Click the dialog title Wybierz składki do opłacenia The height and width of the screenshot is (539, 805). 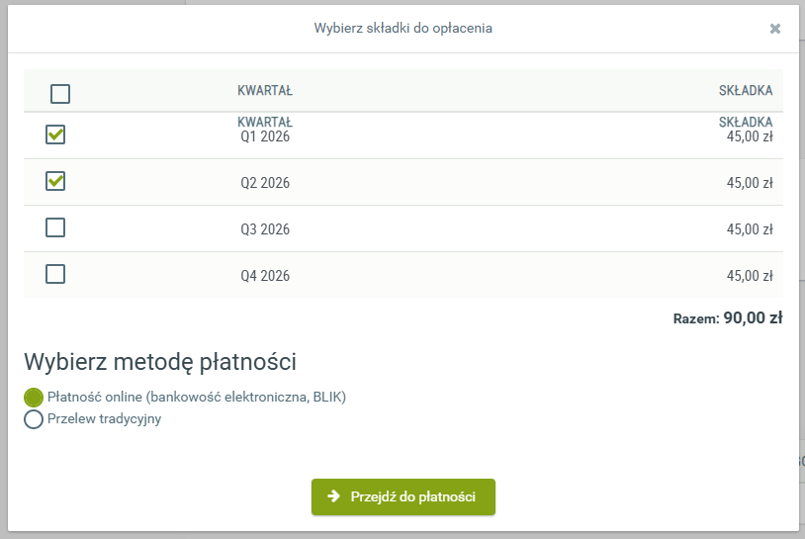402,29
